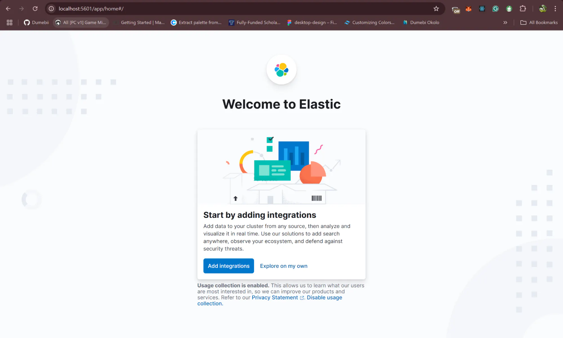Click the Elastic logo icon
Viewport: 563px width, 338px height.
tap(281, 70)
